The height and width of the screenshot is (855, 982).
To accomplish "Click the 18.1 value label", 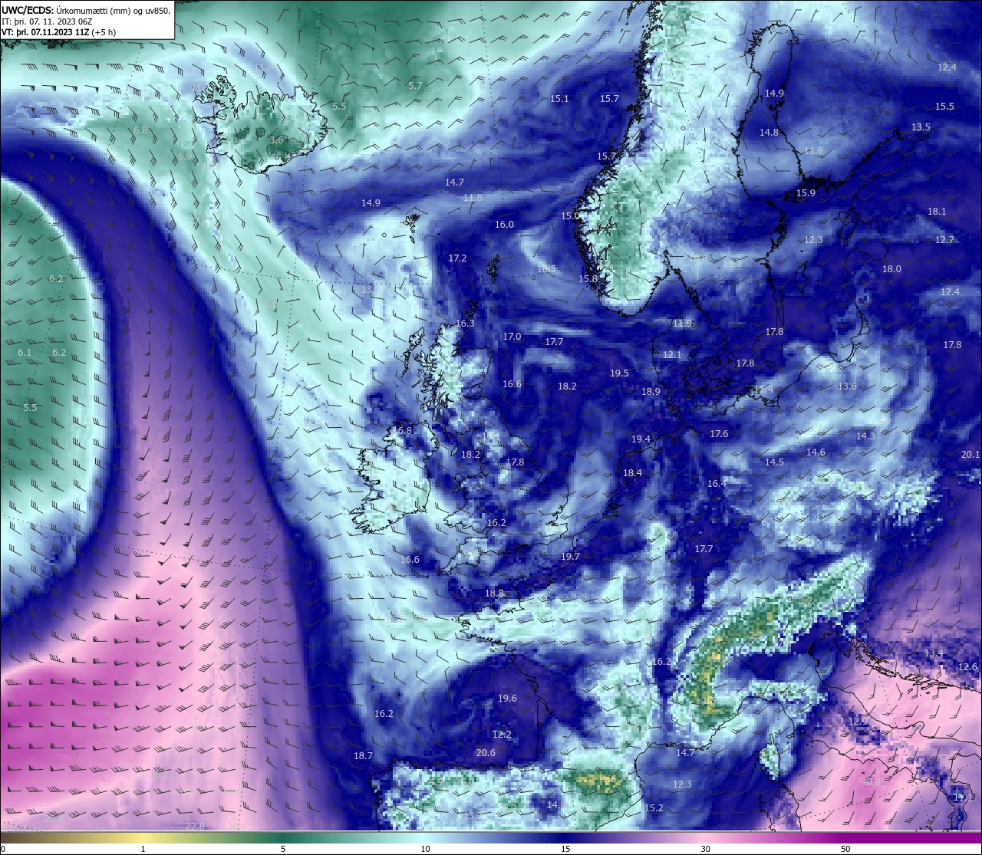I will click(937, 212).
